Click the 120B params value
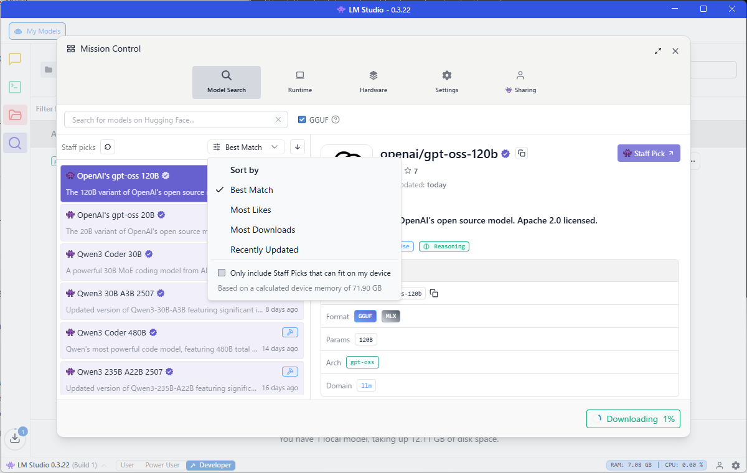 (x=366, y=340)
